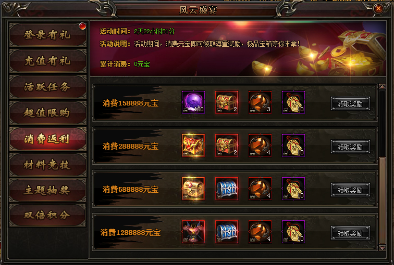
Task: Close the 风云盛宴 window
Action: click(x=378, y=9)
